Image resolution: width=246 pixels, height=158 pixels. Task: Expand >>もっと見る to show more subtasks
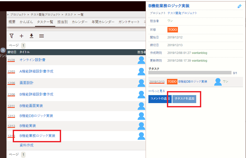[x=156, y=91]
